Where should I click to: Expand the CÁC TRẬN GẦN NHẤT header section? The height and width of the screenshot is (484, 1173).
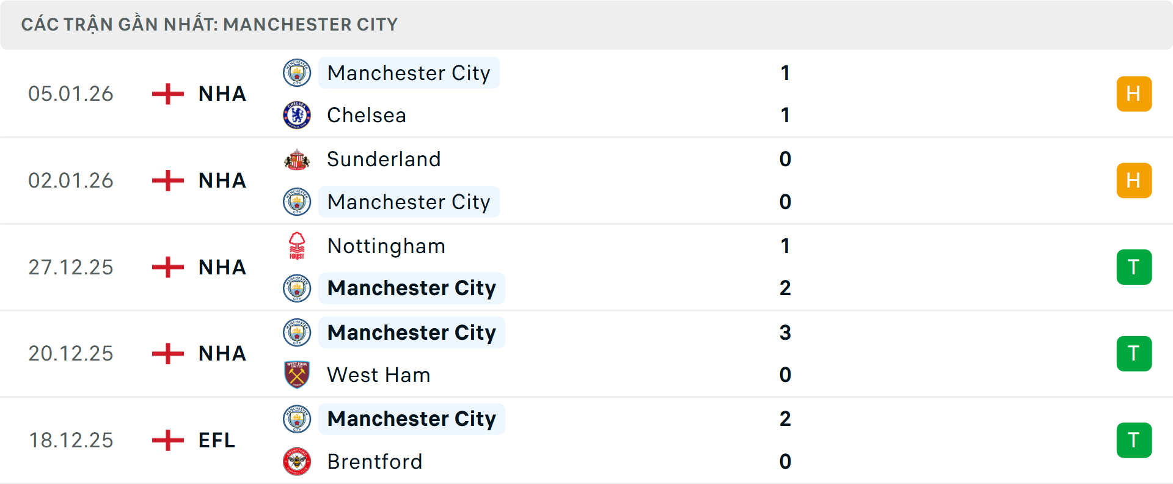click(x=211, y=24)
